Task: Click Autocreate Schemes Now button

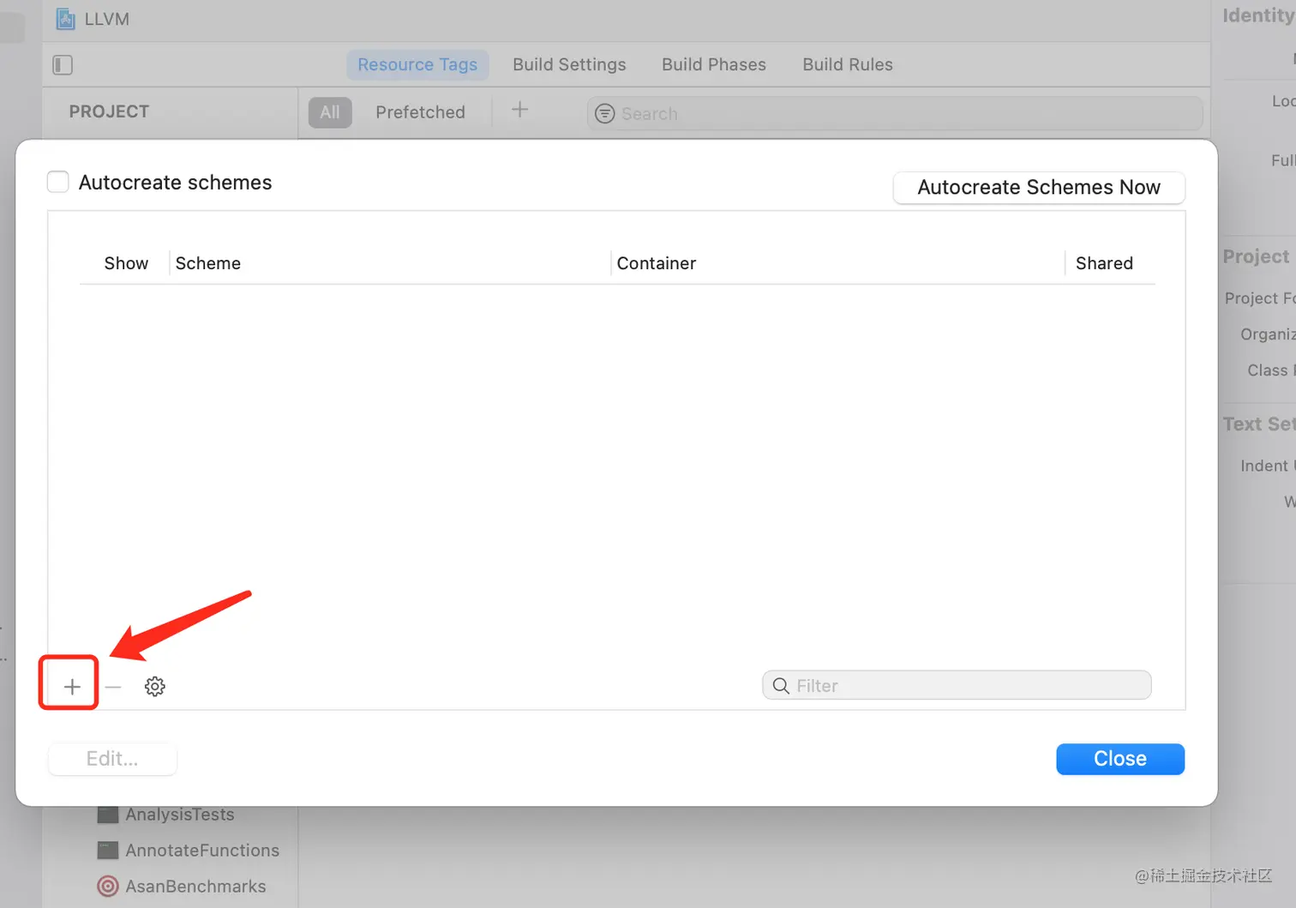Action: click(1039, 187)
